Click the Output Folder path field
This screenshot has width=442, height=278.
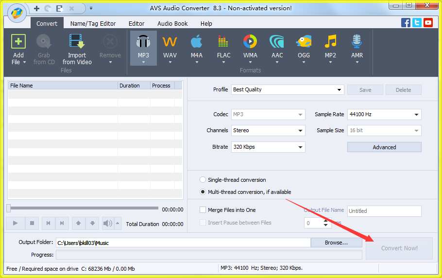(x=183, y=243)
